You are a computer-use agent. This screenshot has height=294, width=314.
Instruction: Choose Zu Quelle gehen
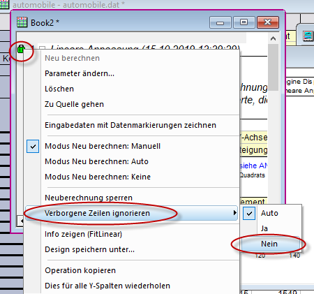74,104
